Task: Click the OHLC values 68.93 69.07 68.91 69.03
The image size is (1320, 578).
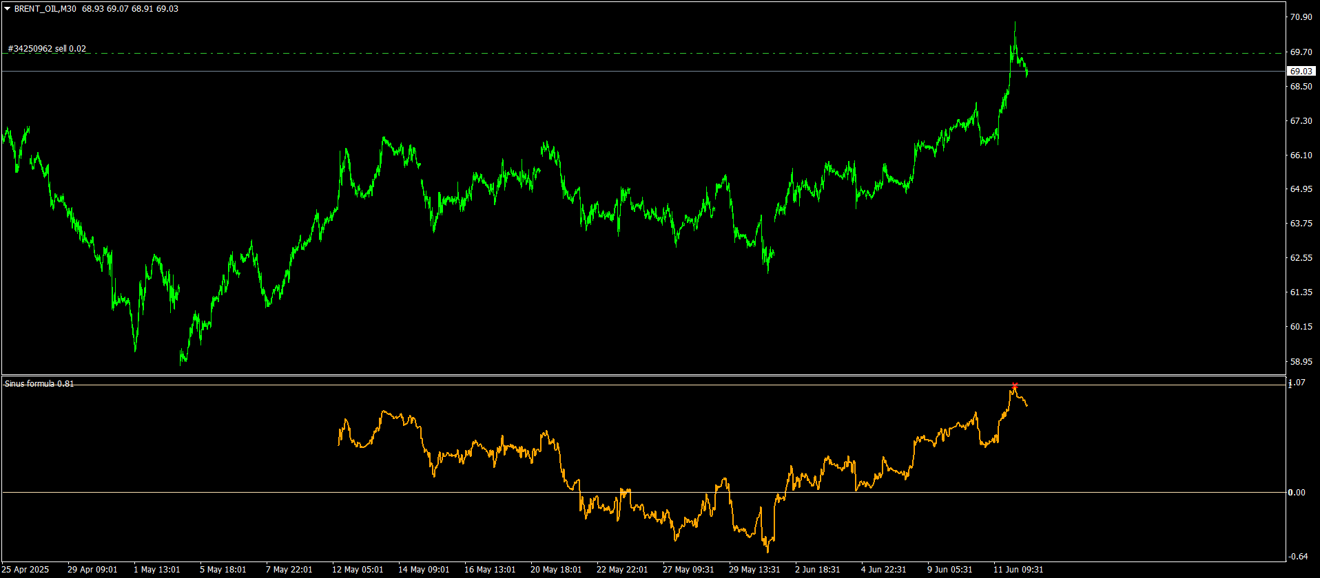Action: pos(130,9)
